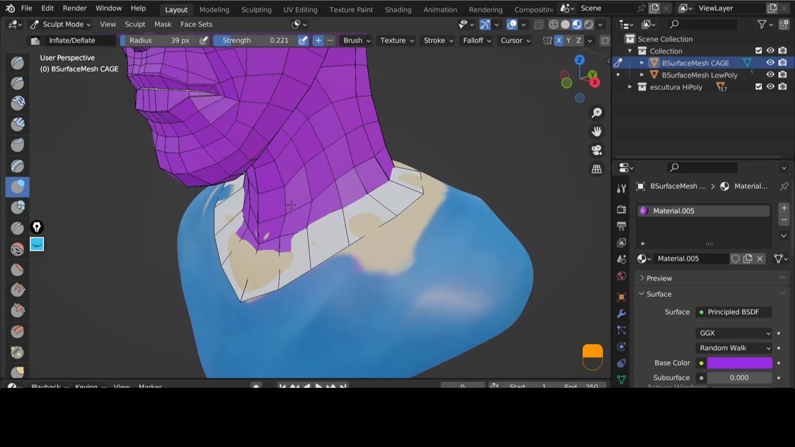Click the purple Base Color swatch
Screen dimensions: 795x447
coord(739,363)
